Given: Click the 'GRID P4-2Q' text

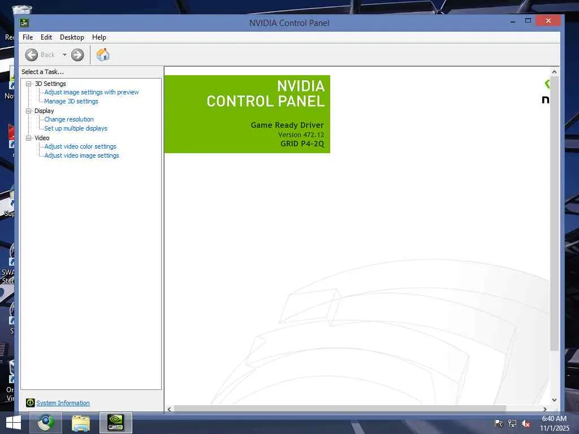Looking at the screenshot, I should pyautogui.click(x=302, y=144).
